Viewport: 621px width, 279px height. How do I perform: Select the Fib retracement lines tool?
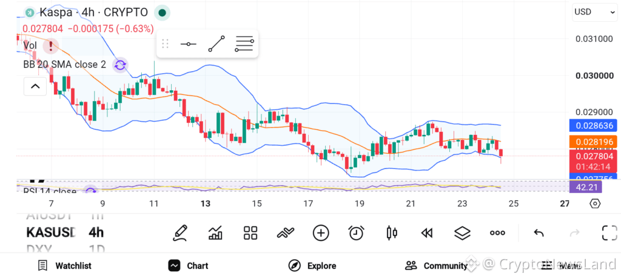pyautogui.click(x=244, y=44)
